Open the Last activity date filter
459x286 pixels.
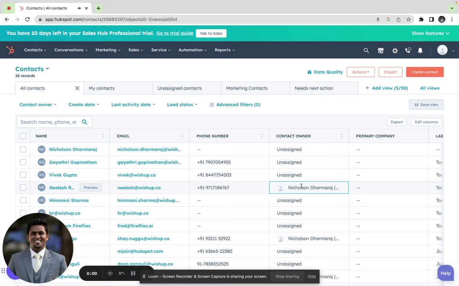click(133, 104)
